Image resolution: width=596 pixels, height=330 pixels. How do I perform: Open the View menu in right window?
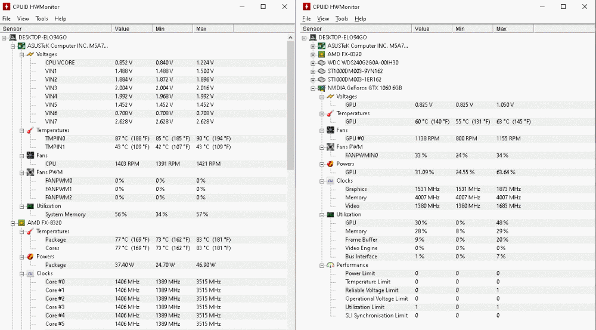point(323,18)
